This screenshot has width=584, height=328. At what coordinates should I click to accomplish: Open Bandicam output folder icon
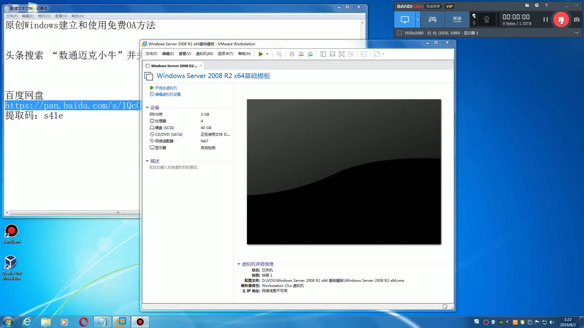527,5
